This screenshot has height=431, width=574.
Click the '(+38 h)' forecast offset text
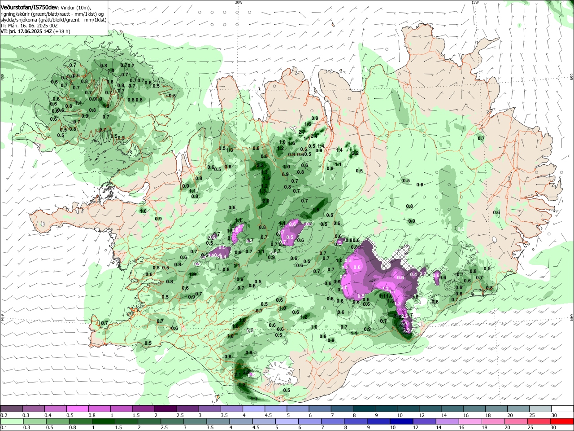click(x=62, y=31)
